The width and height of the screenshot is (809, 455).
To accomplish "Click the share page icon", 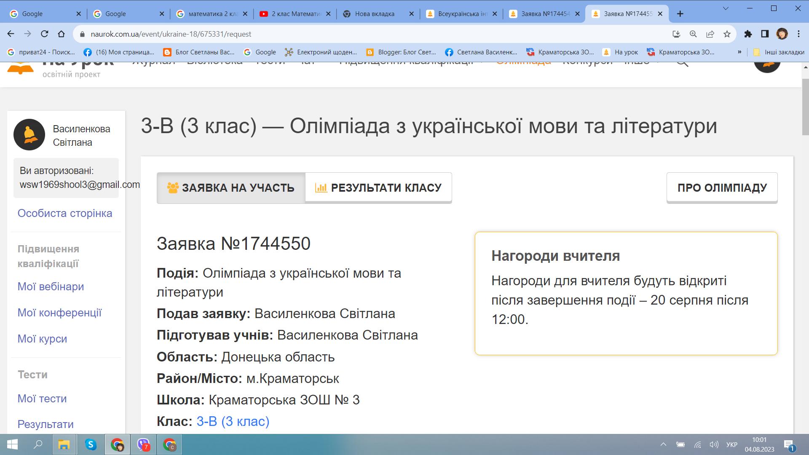I will pyautogui.click(x=710, y=34).
